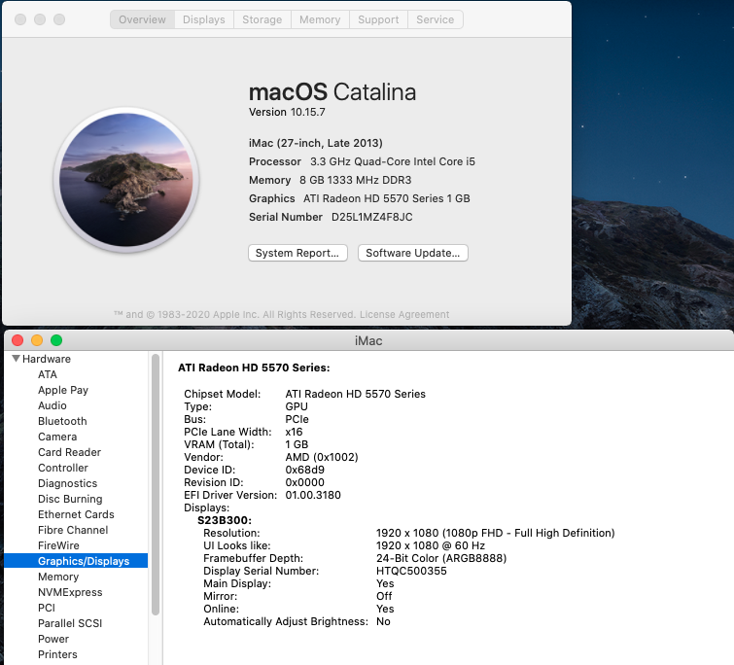Click the EFI Driver Version 01.00.3180
Image resolution: width=734 pixels, height=665 pixels.
click(x=313, y=495)
